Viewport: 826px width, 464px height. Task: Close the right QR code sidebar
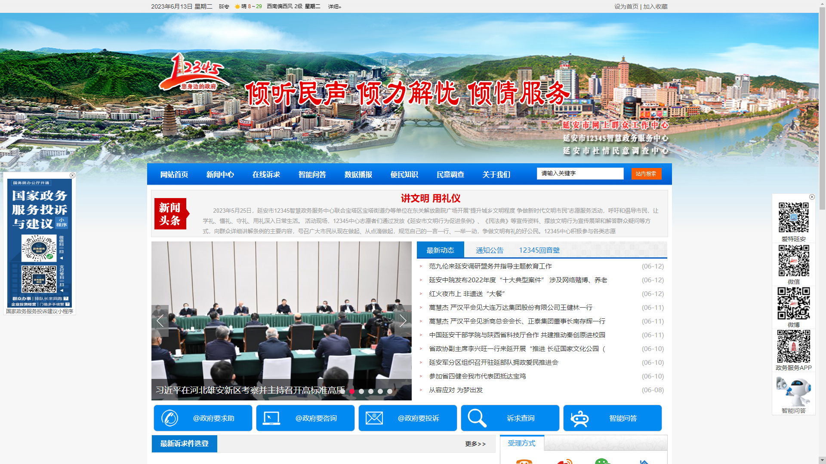pos(812,197)
